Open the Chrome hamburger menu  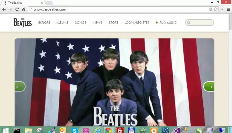tap(228, 9)
